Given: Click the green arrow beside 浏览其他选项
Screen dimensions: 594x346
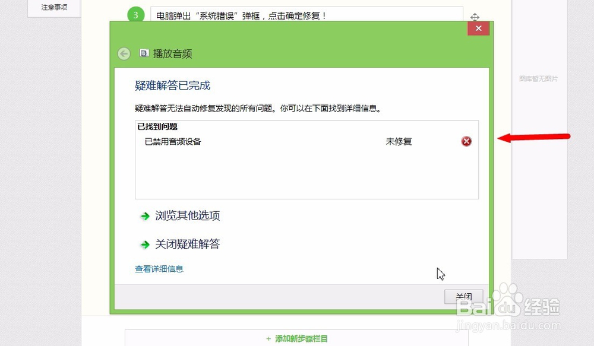Looking at the screenshot, I should click(146, 215).
